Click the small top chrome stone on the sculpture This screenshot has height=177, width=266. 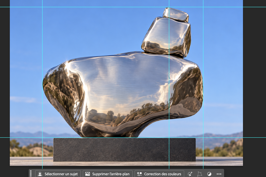tap(176, 15)
